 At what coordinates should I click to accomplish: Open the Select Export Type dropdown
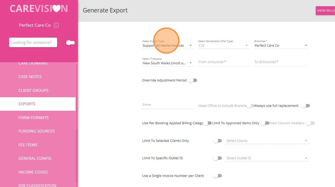click(x=168, y=46)
